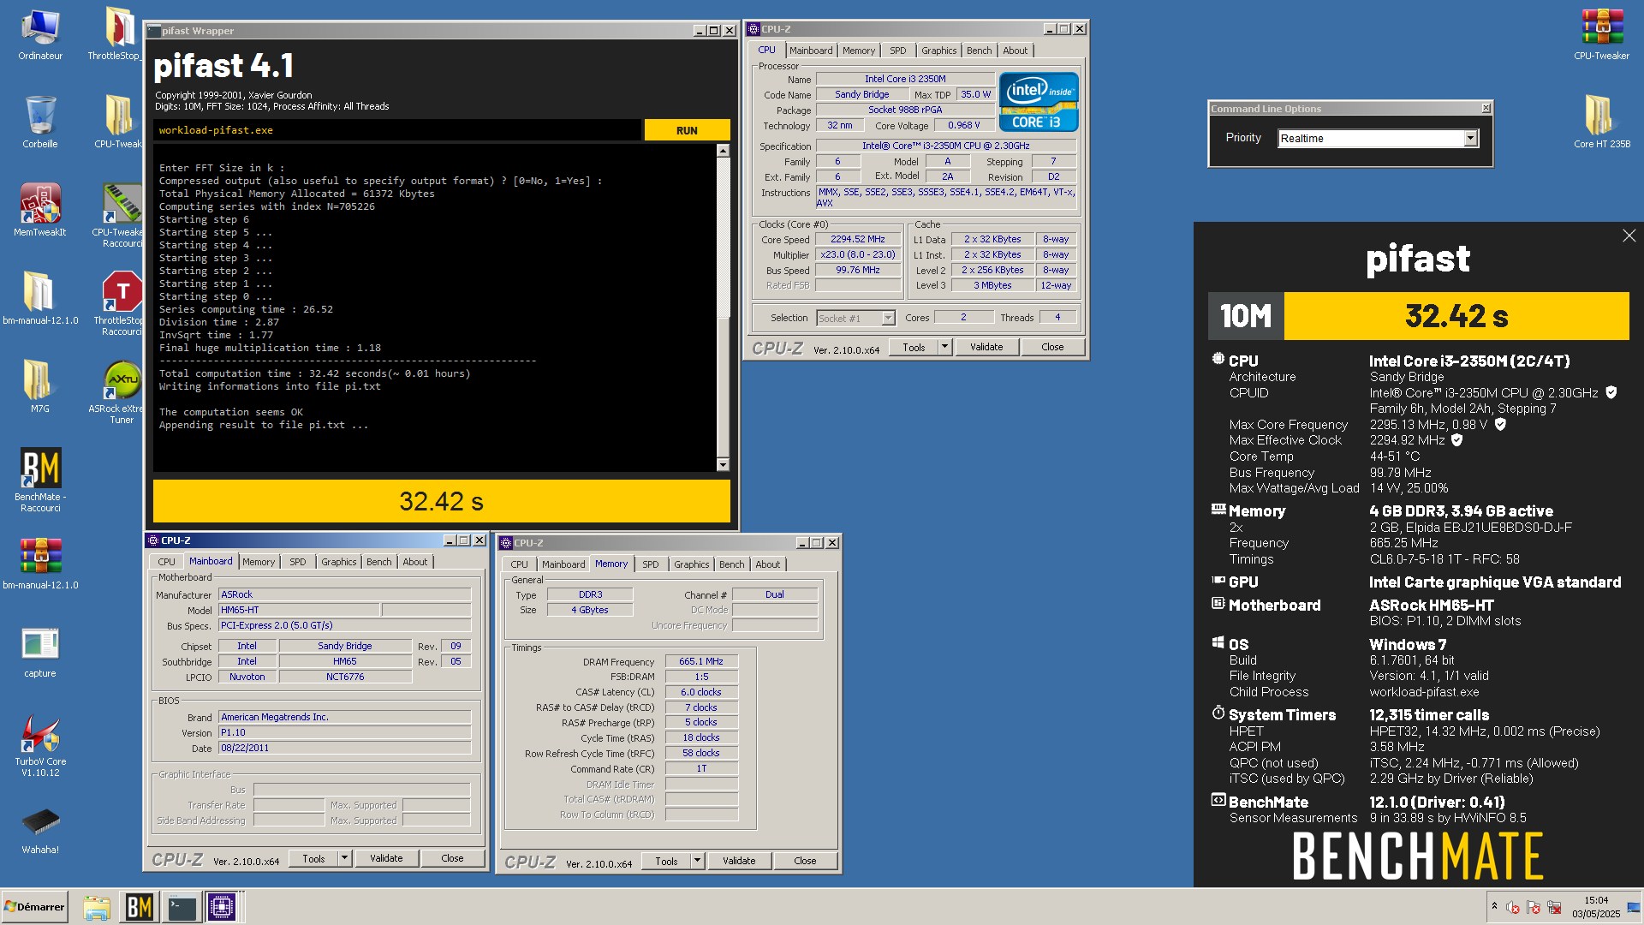Click Validate in the CPU-Z CPU window
This screenshot has height=925, width=1644.
tap(986, 347)
